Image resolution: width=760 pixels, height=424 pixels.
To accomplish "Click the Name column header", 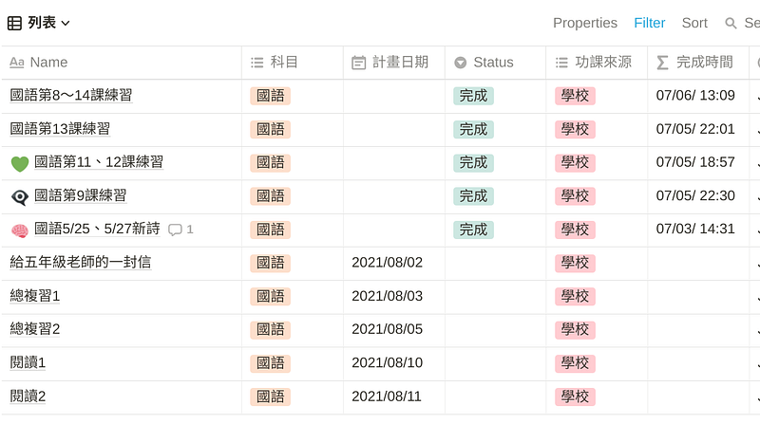I will [48, 63].
